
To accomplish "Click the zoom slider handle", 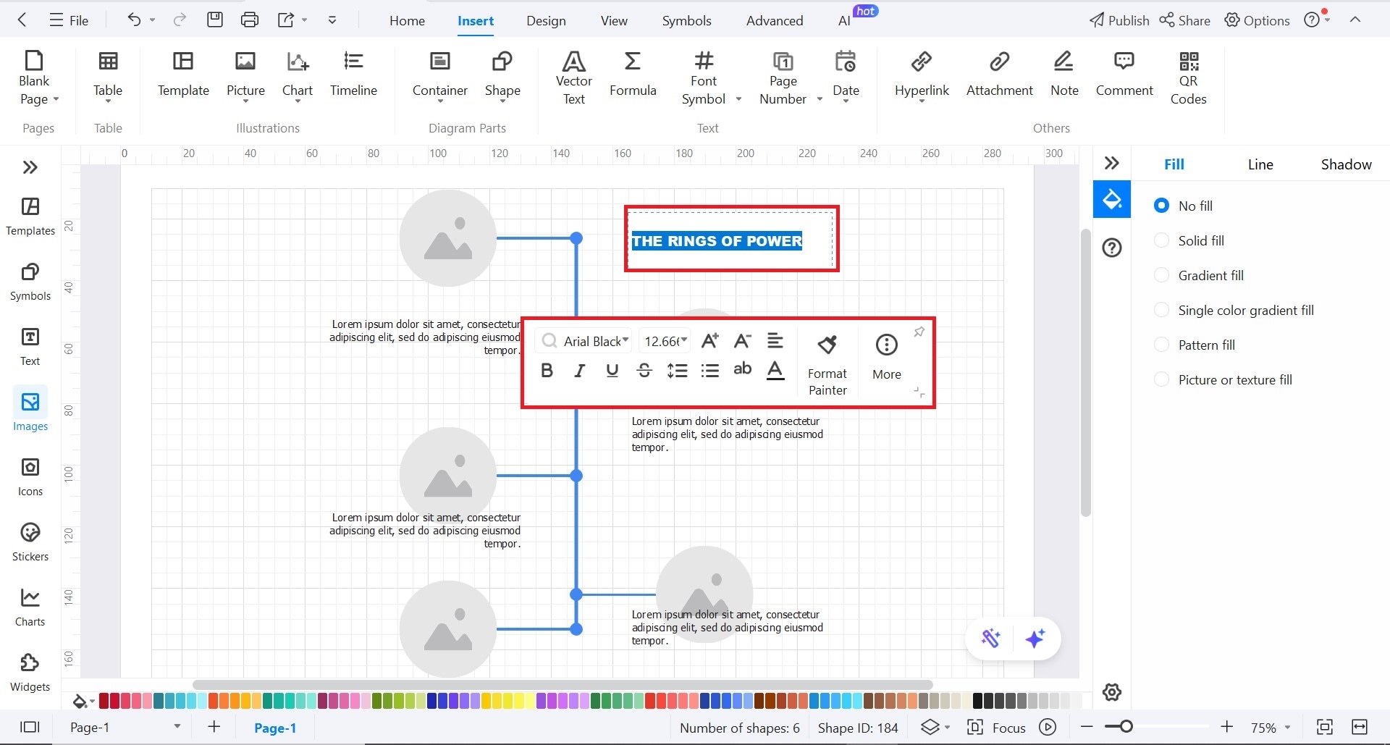I will 1126,726.
